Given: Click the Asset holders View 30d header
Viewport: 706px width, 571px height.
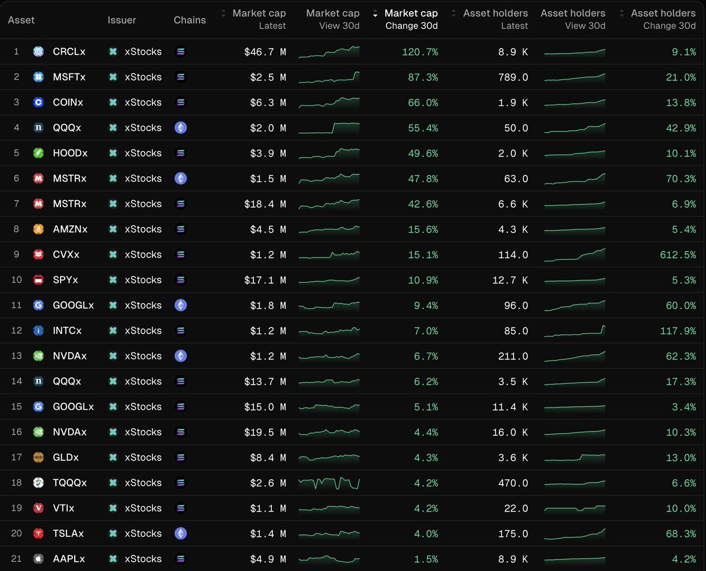Looking at the screenshot, I should (x=573, y=19).
